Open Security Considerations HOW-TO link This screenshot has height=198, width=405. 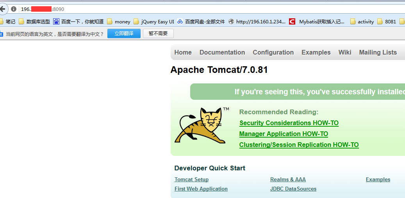tap(289, 123)
